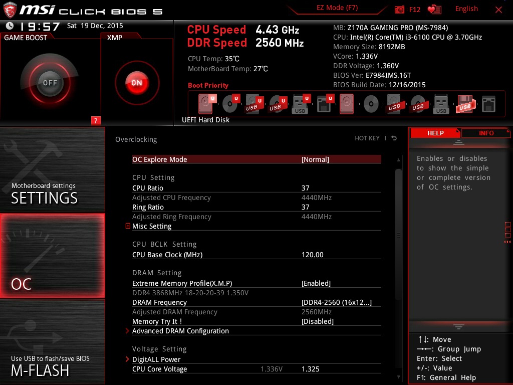
Task: Select the legacy hard disk boot icon without U badge
Action: click(x=347, y=103)
